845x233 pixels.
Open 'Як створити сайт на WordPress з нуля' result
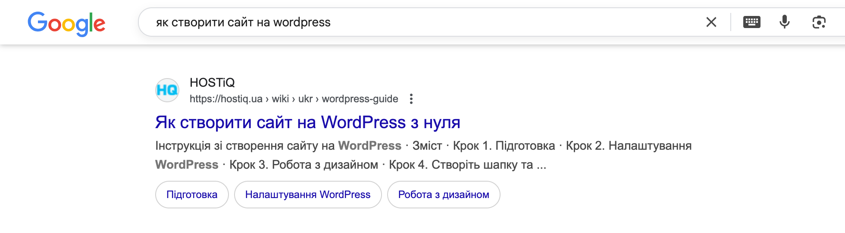[308, 122]
